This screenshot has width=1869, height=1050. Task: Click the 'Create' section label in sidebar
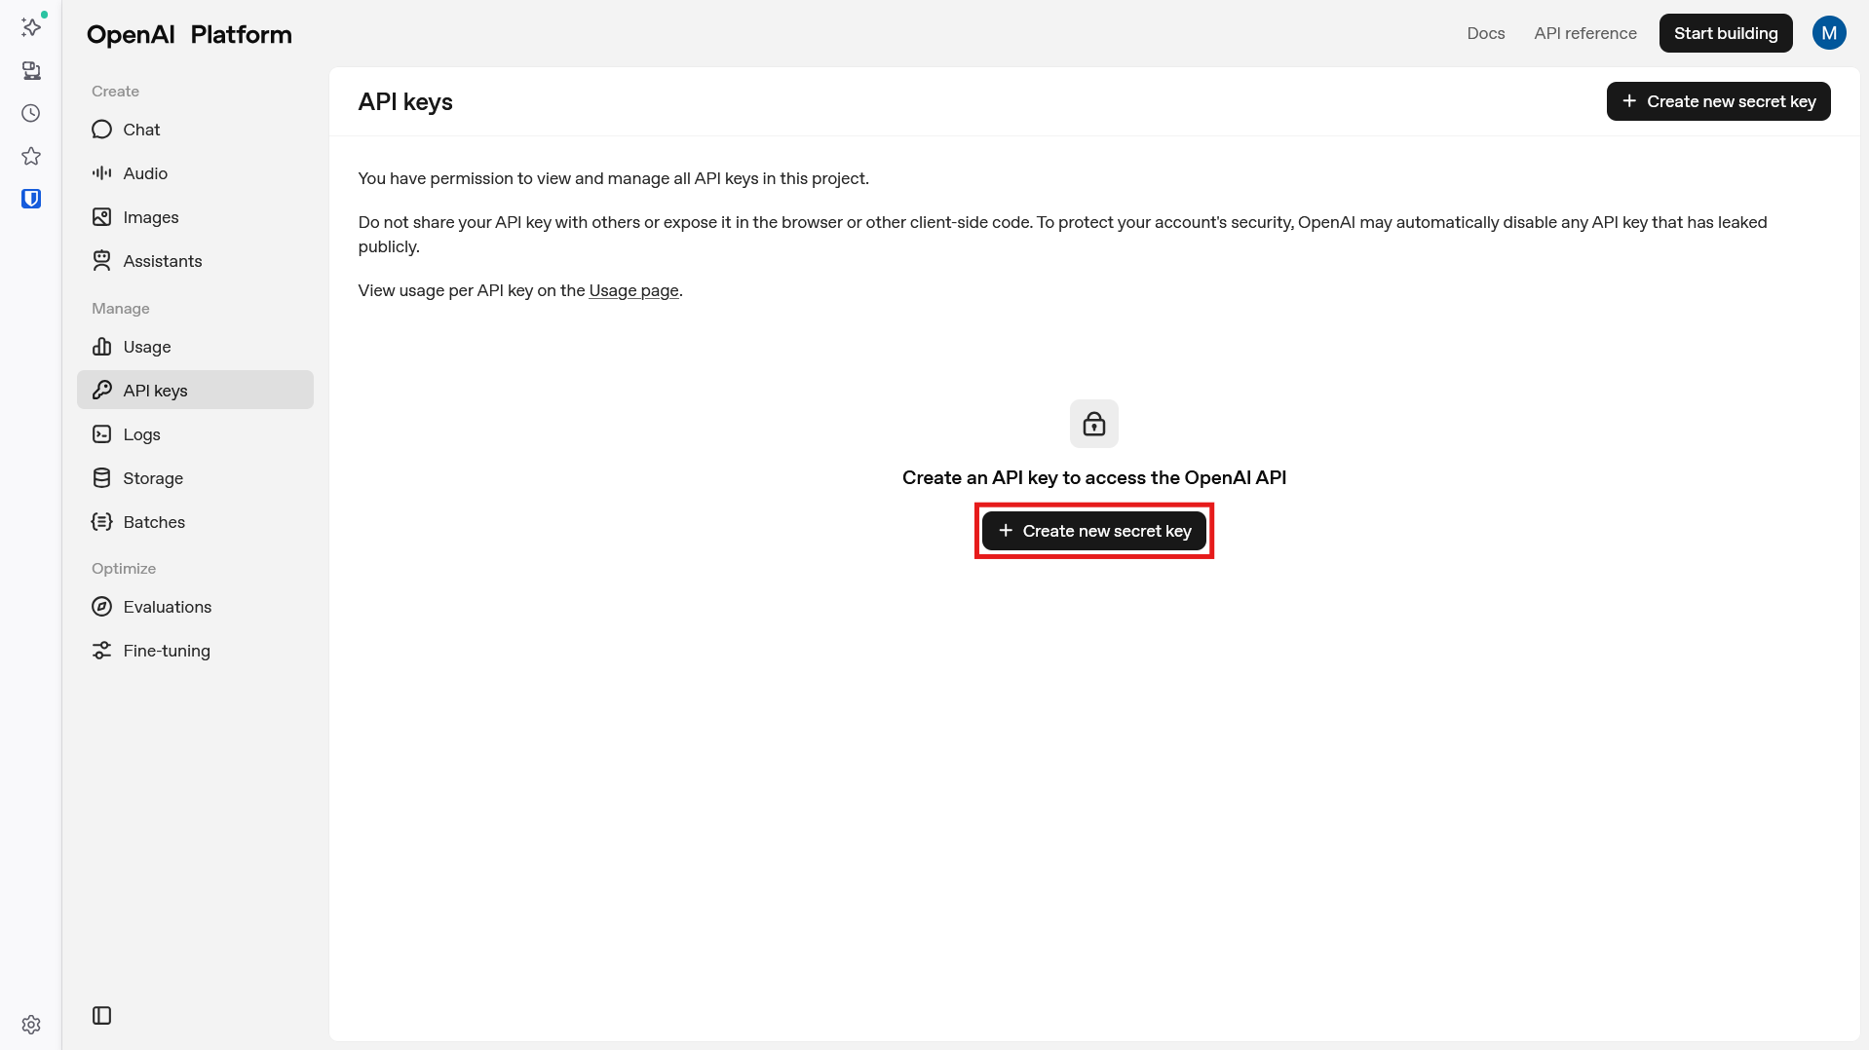115,92
